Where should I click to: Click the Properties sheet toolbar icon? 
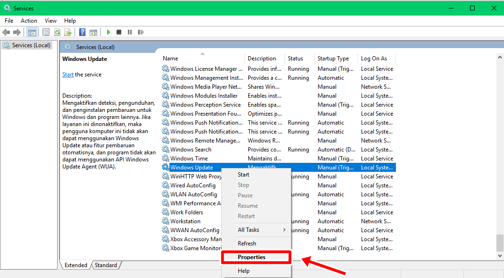point(46,32)
